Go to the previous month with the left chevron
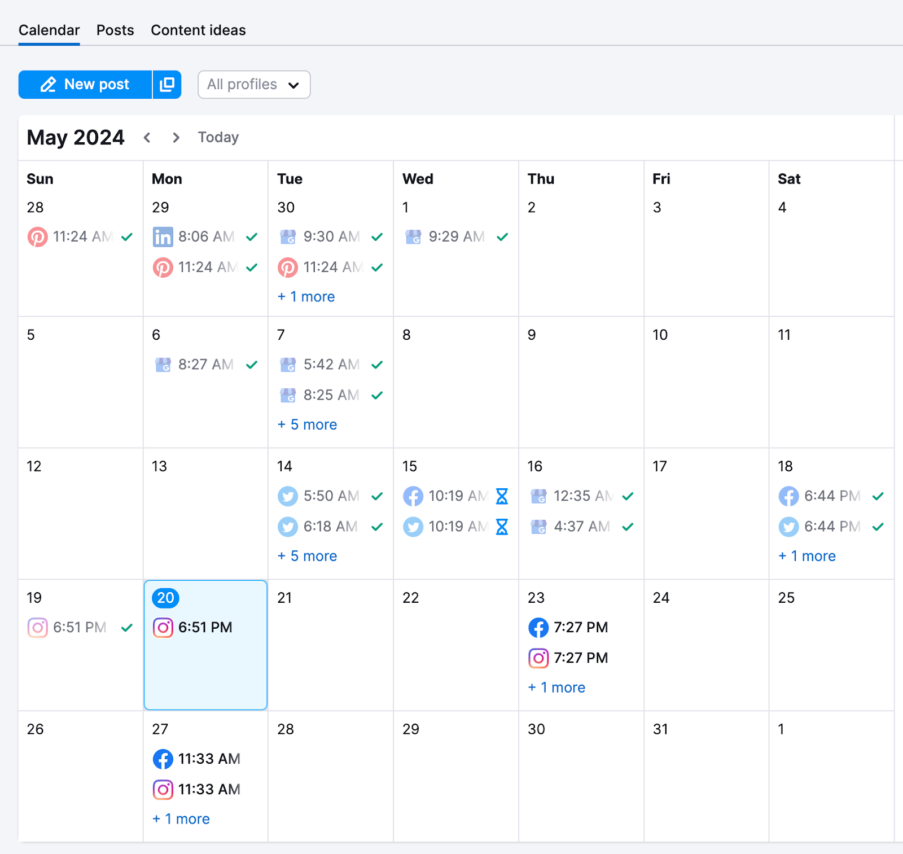Image resolution: width=903 pixels, height=854 pixels. point(147,138)
